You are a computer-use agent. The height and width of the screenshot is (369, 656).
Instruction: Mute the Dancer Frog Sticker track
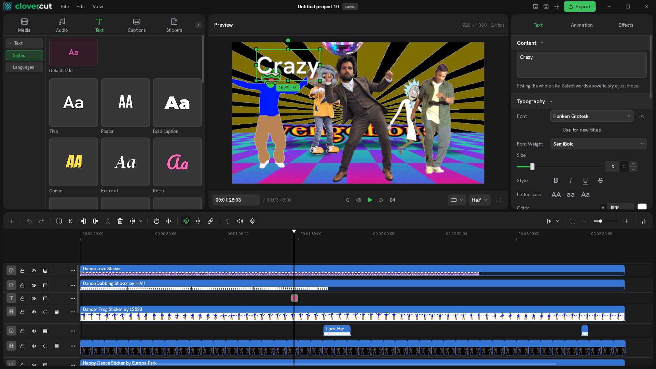coord(45,312)
